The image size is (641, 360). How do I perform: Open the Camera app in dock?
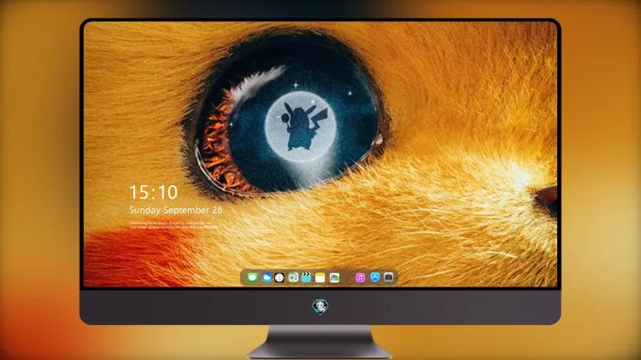389,277
